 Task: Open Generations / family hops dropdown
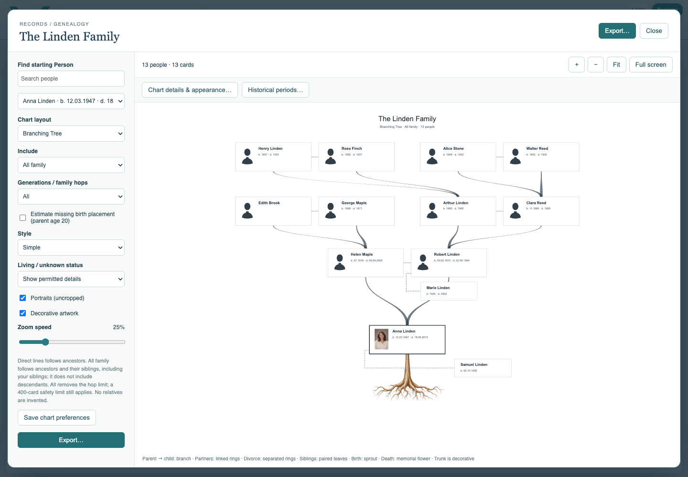(71, 197)
